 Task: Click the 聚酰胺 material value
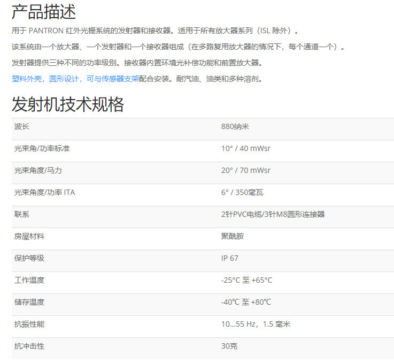point(232,236)
